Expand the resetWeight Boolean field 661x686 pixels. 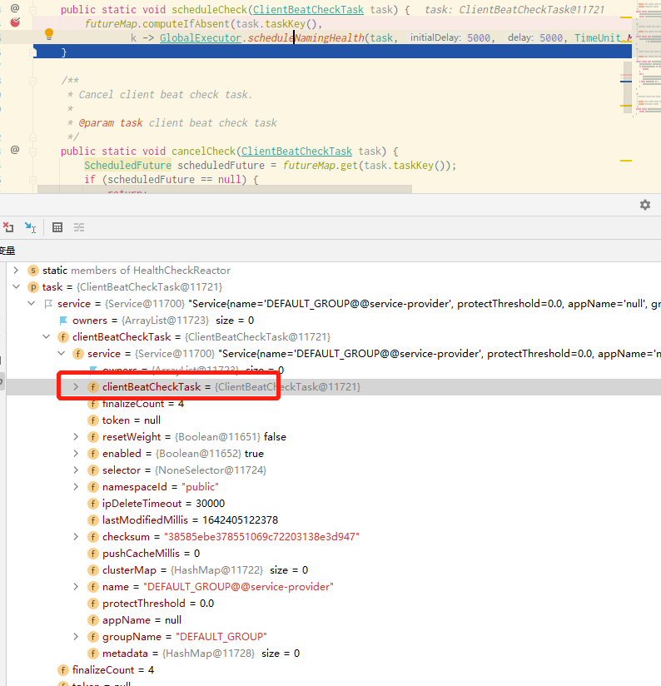[76, 436]
